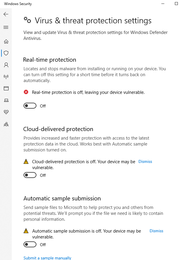Screen dimensions: 184x260
Task: Go back using the back arrow
Action: (x=6, y=14)
